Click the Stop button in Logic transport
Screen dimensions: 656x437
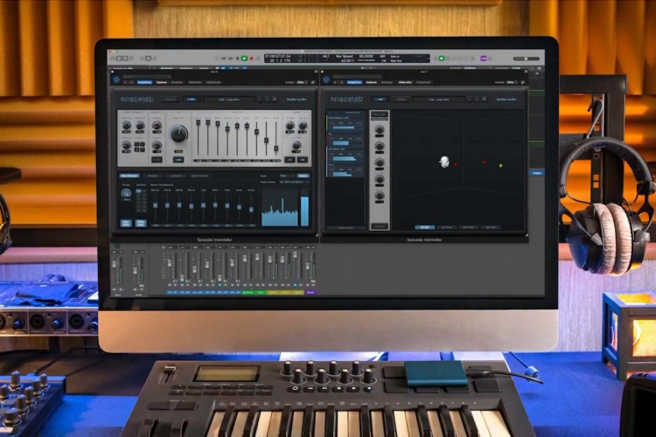(x=237, y=59)
